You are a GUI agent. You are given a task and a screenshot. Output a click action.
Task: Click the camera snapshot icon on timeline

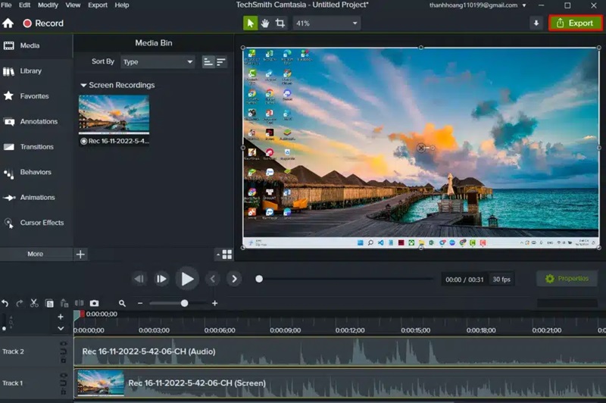point(94,303)
